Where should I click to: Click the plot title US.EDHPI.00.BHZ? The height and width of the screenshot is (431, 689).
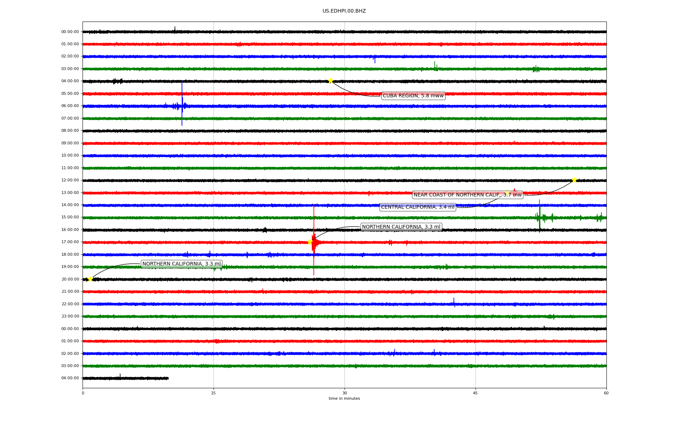click(x=344, y=11)
